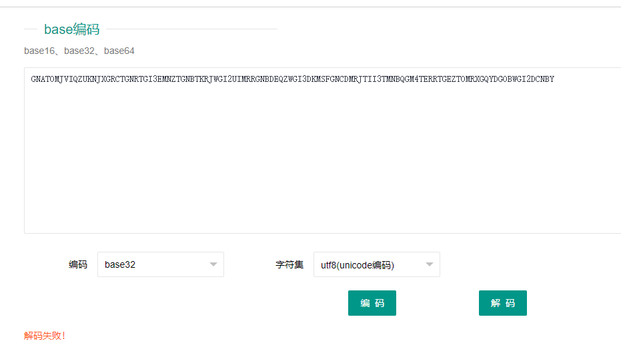Click the 编码 encode button
This screenshot has width=621, height=363.
tap(372, 303)
